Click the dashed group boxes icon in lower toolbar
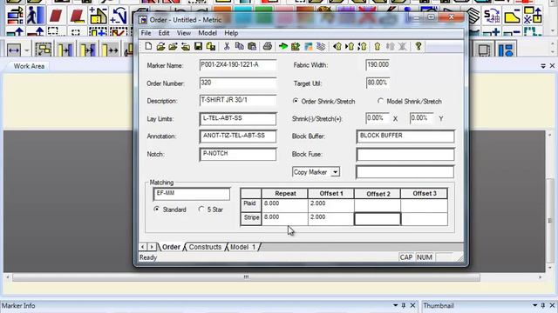This screenshot has height=313, width=558. click(43, 50)
